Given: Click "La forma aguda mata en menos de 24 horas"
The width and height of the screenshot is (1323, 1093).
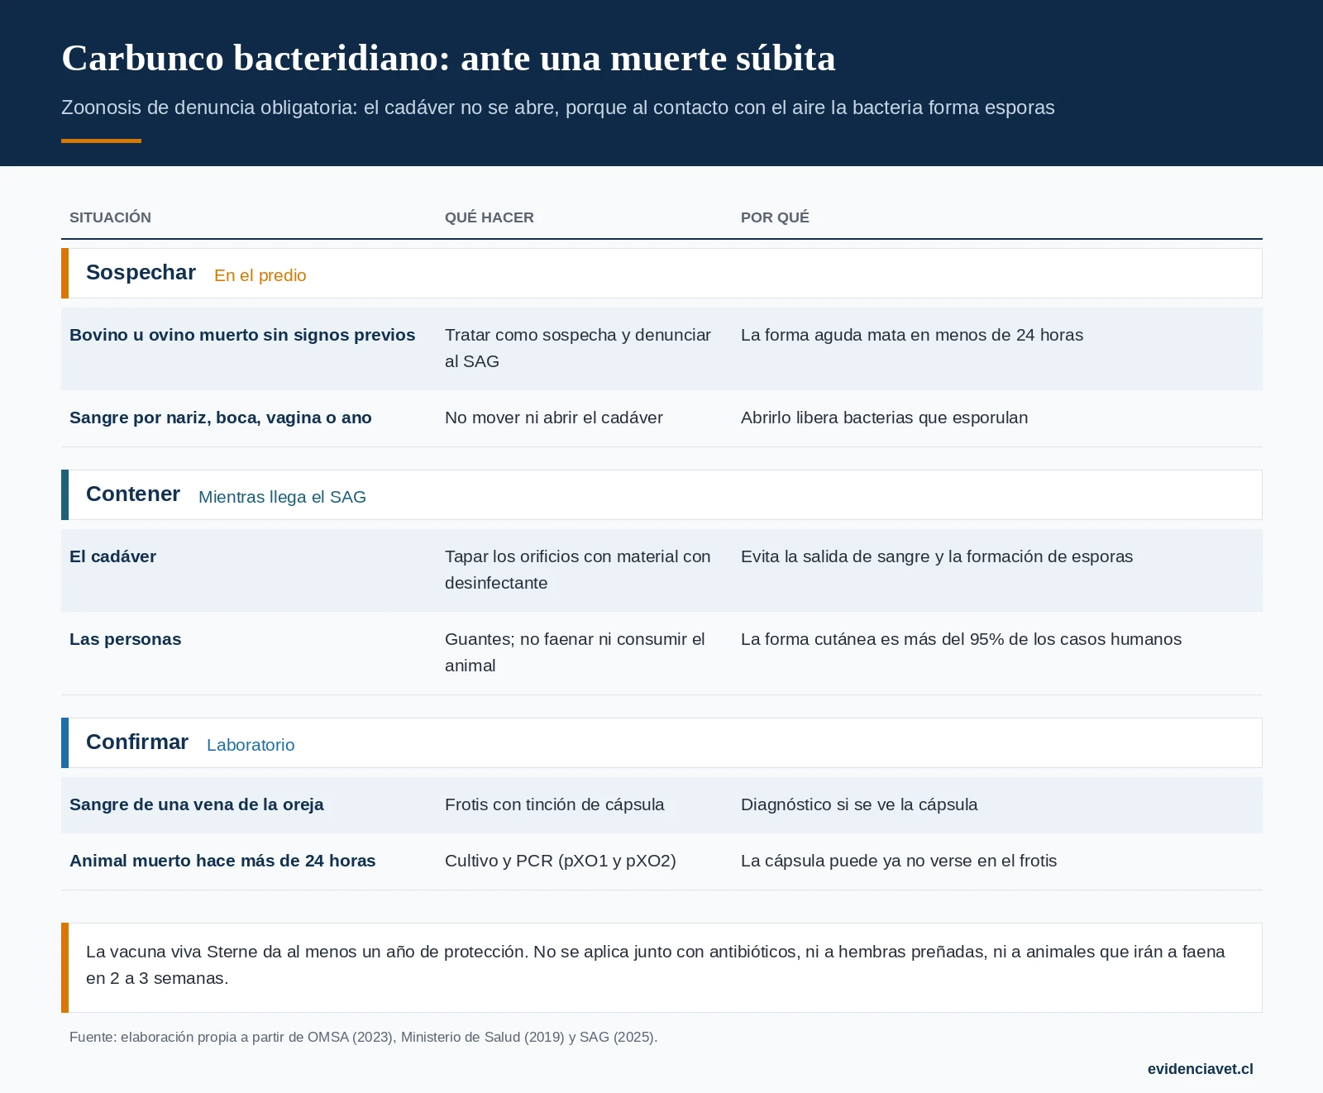Looking at the screenshot, I should 912,335.
